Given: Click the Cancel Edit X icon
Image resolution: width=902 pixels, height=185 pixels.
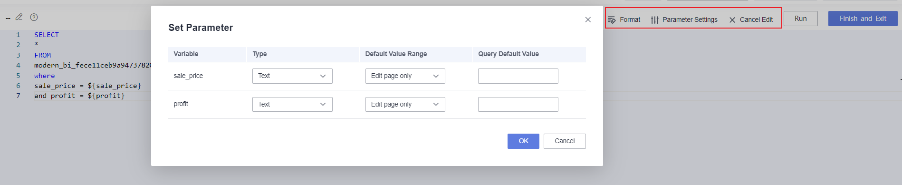Looking at the screenshot, I should tap(732, 20).
